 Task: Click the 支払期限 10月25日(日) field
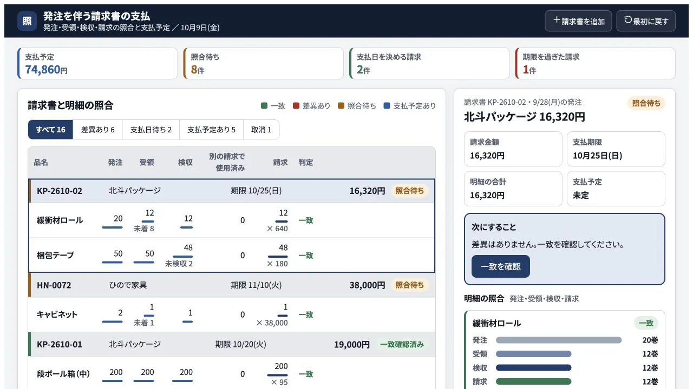point(616,149)
